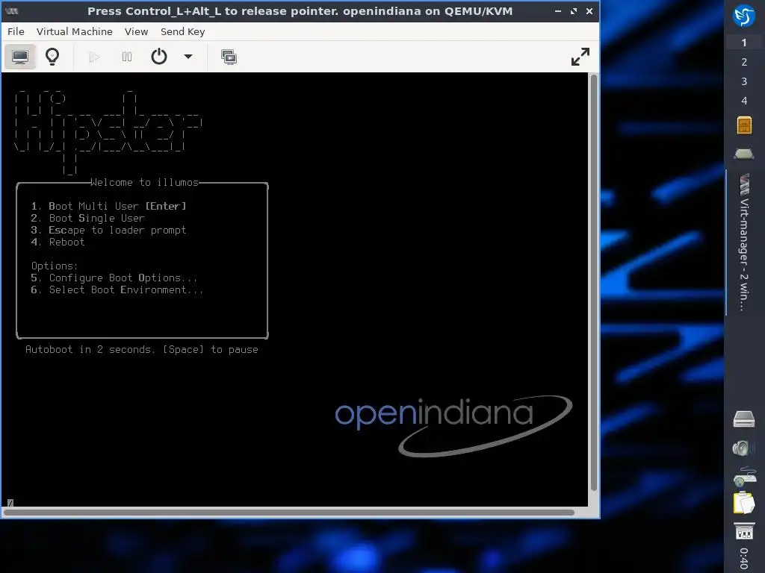Open the removable drive tray icon
The height and width of the screenshot is (573, 765).
tap(744, 419)
